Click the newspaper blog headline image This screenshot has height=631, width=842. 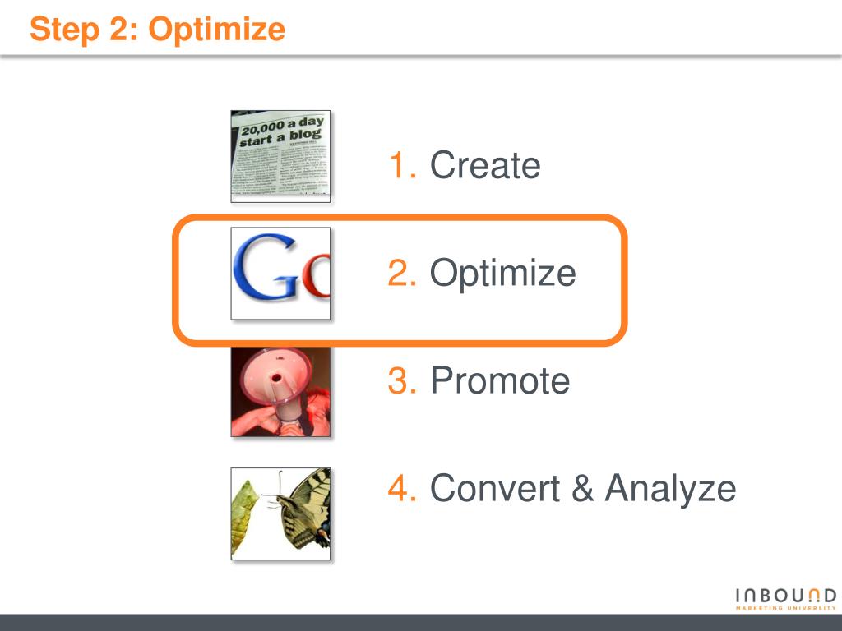pyautogui.click(x=280, y=156)
